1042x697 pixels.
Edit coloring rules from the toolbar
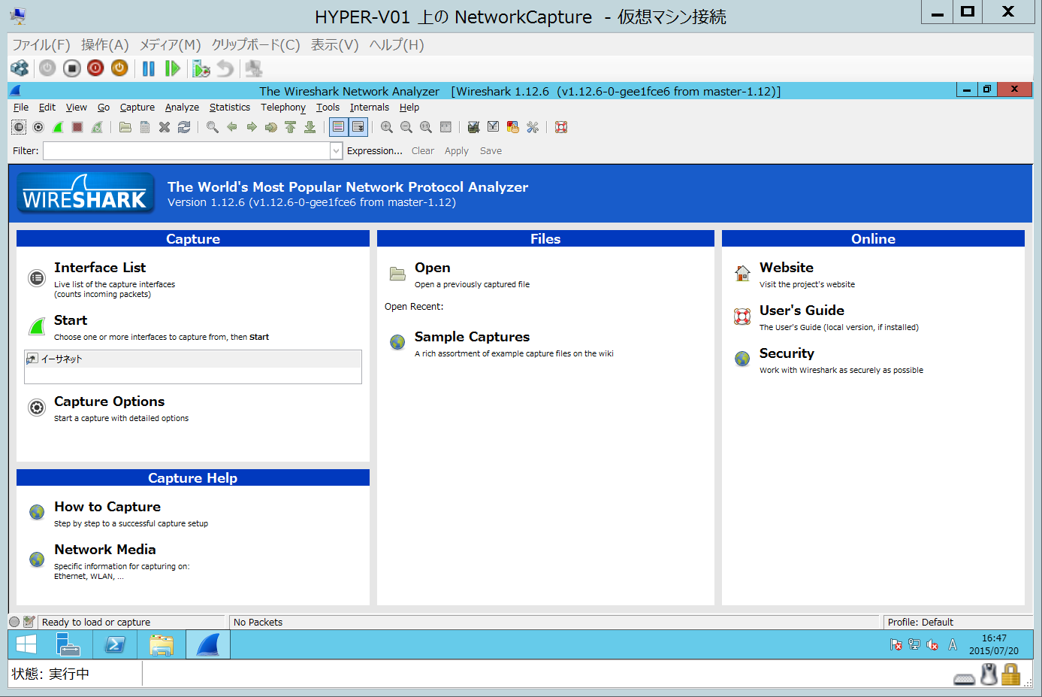coord(513,127)
